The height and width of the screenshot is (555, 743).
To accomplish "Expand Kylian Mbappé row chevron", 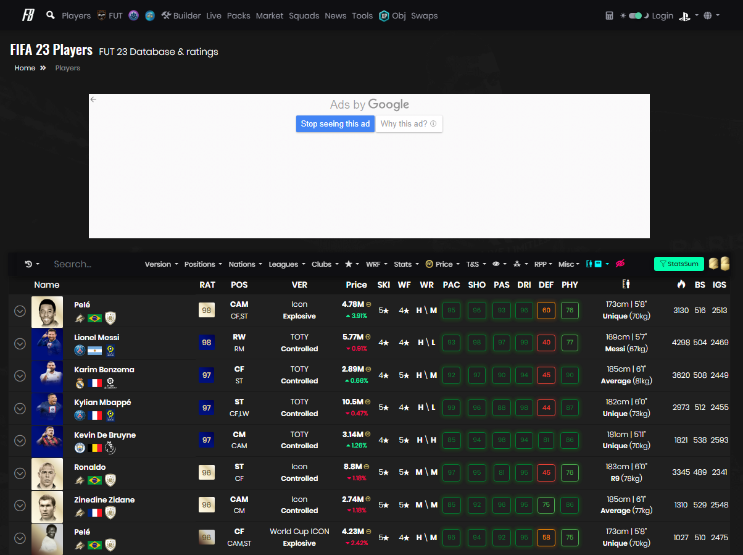I will pyautogui.click(x=20, y=408).
